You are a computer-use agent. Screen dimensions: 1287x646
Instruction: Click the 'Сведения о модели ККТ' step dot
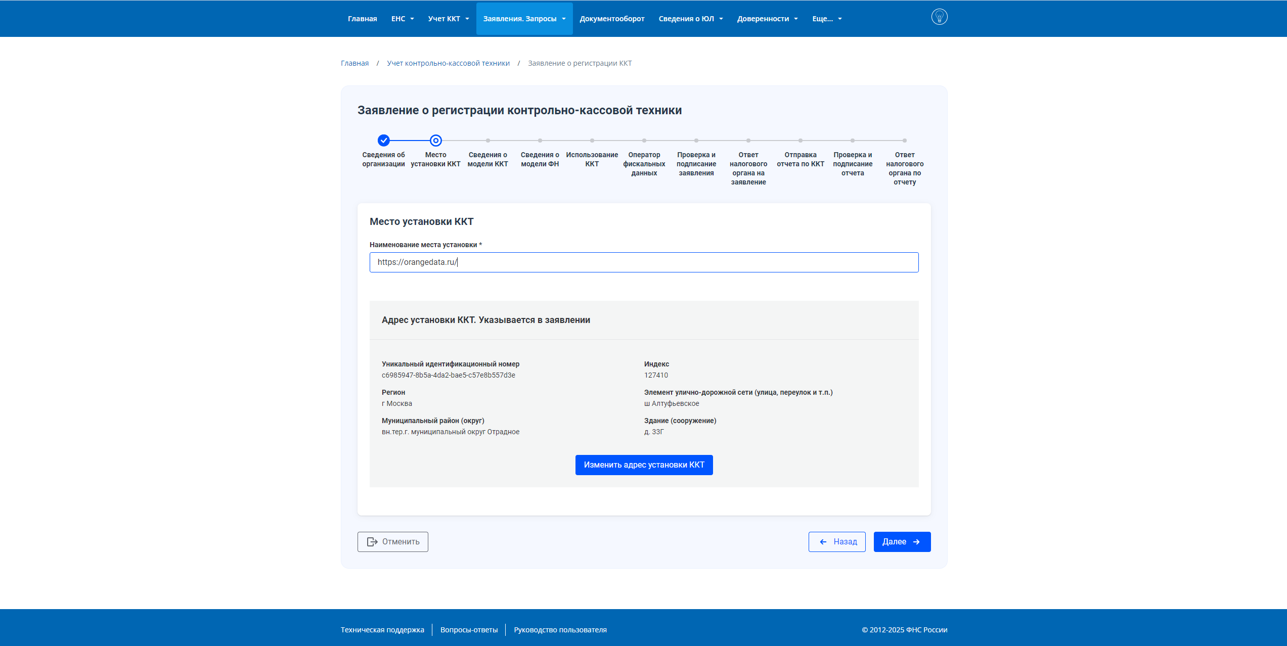[x=488, y=141]
